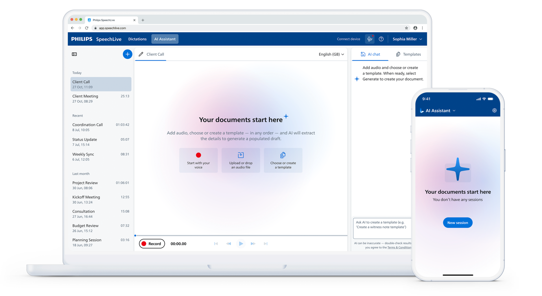The image size is (542, 296).
Task: Select the AI Assistant nav tab
Action: pyautogui.click(x=165, y=39)
